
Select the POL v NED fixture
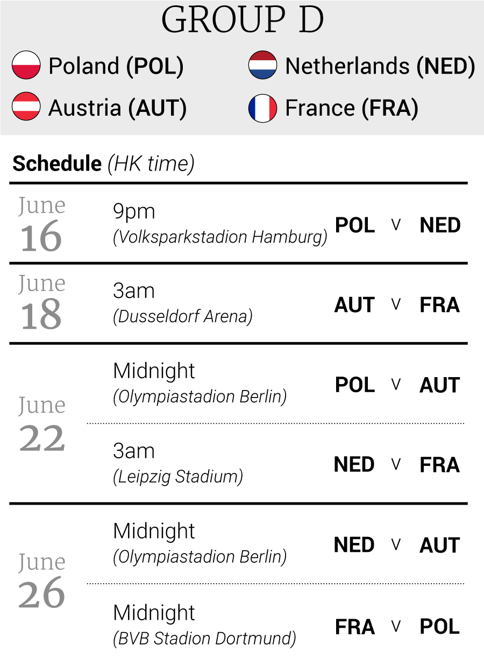click(398, 225)
